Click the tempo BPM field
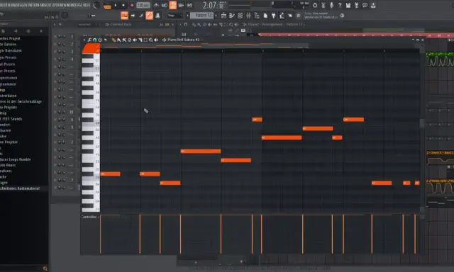Screen dimensions: 454x272 143,5
